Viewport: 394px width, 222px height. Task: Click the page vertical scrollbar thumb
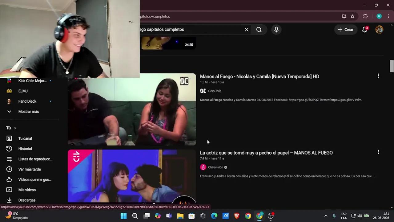click(392, 66)
